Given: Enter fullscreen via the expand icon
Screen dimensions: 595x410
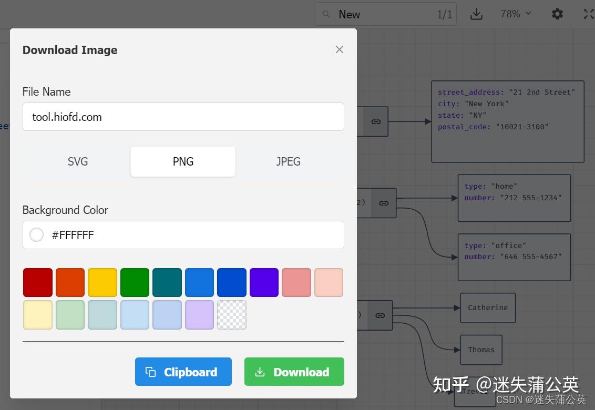Looking at the screenshot, I should (589, 14).
